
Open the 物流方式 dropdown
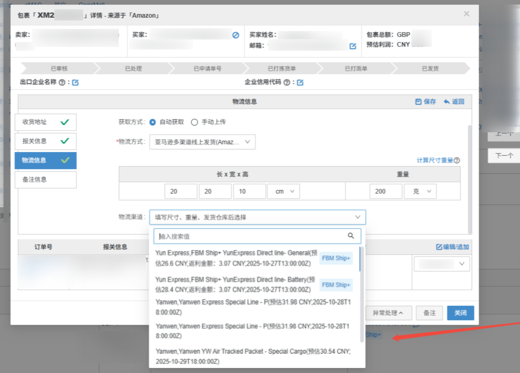[202, 142]
